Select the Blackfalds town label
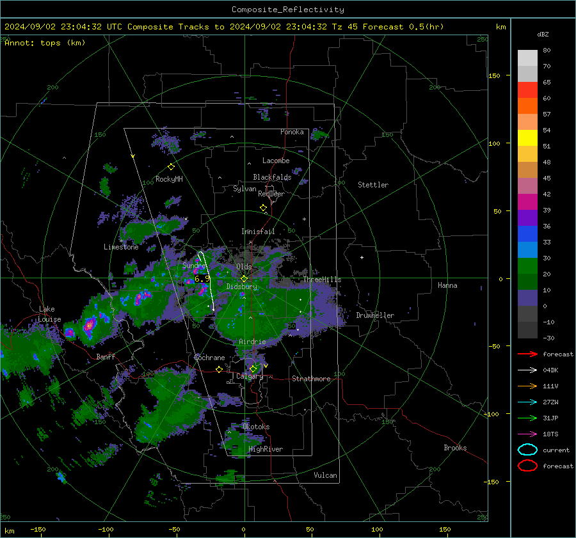Viewport: 576px width, 538px height. pos(272,177)
